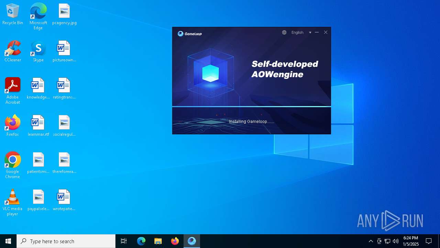
Task: Select the thereforeea image file icon
Action: click(64, 163)
